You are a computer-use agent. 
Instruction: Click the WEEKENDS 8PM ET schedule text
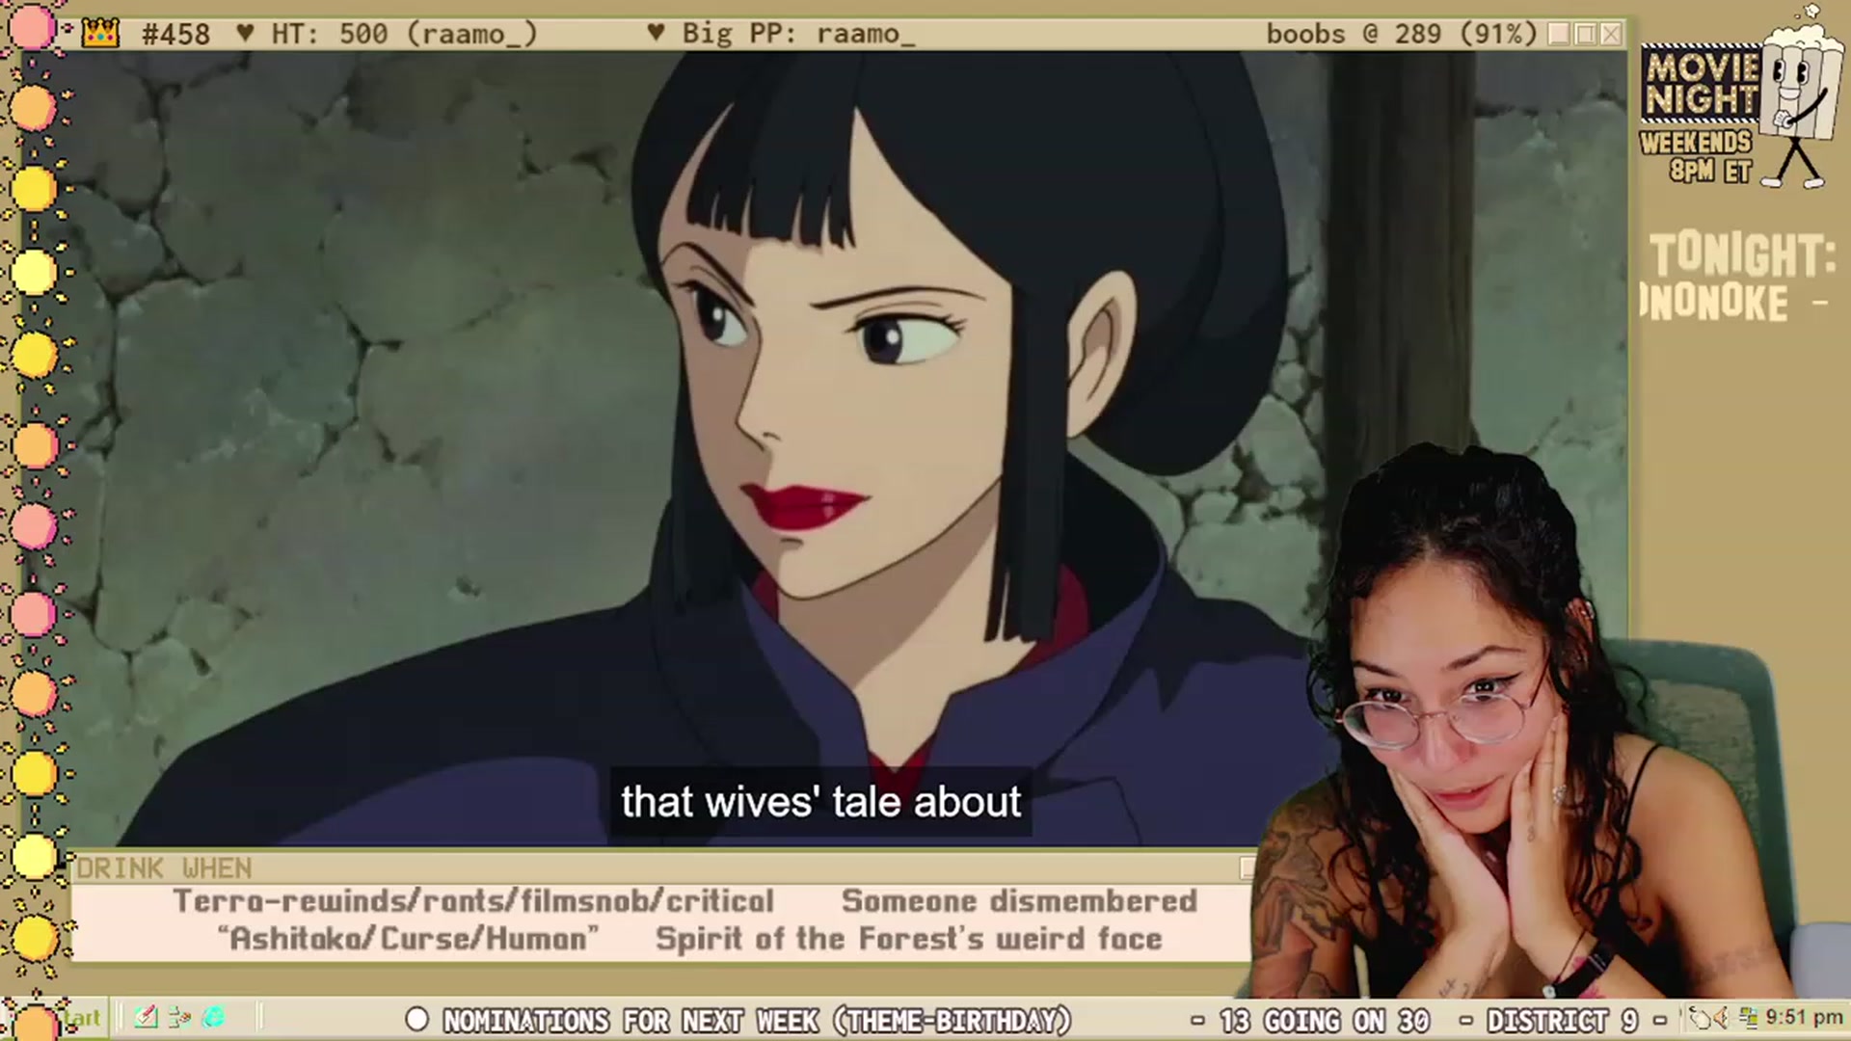point(1697,157)
